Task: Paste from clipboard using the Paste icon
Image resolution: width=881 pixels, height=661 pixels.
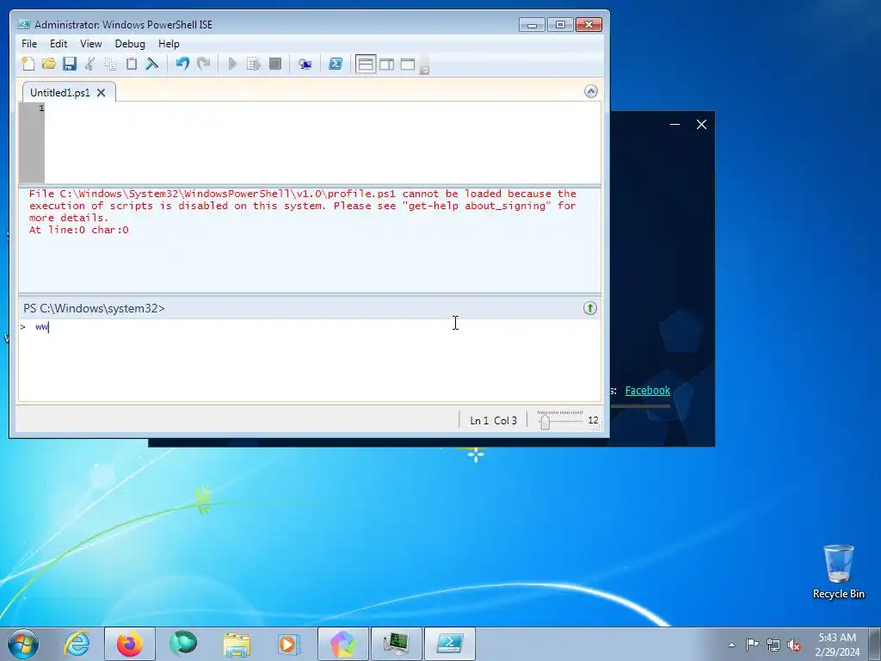Action: (132, 64)
